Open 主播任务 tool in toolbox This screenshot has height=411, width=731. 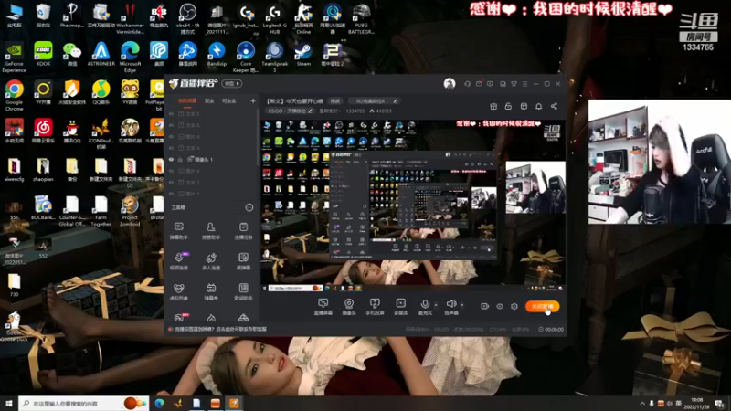pos(243,231)
